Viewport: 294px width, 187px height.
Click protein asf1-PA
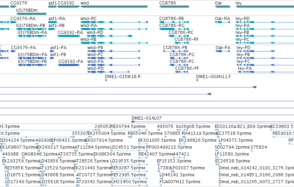point(58,48)
